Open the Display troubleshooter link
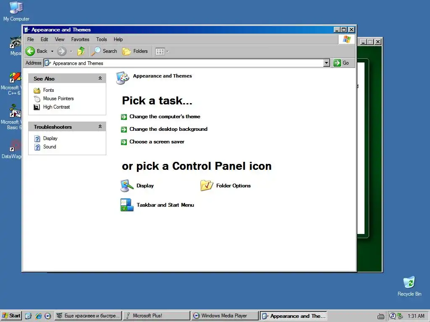430x322 pixels. click(x=50, y=138)
